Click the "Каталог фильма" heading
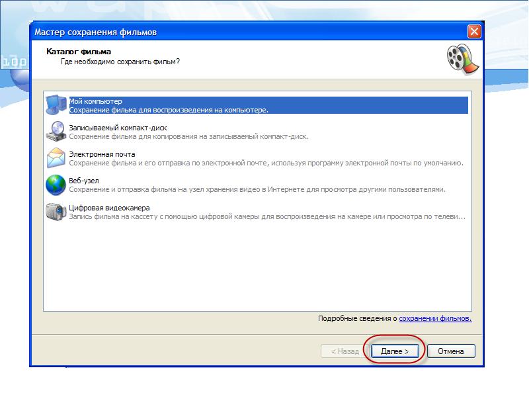Image resolution: width=529 pixels, height=397 pixels. point(79,51)
